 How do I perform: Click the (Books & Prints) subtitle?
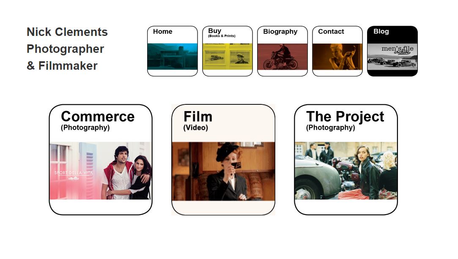(222, 36)
